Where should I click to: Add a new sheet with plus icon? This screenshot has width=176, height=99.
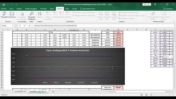53,92
